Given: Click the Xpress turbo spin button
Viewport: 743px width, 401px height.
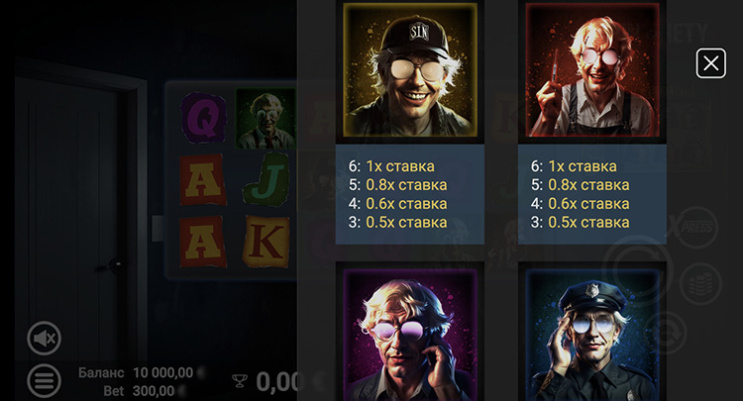Looking at the screenshot, I should [691, 228].
